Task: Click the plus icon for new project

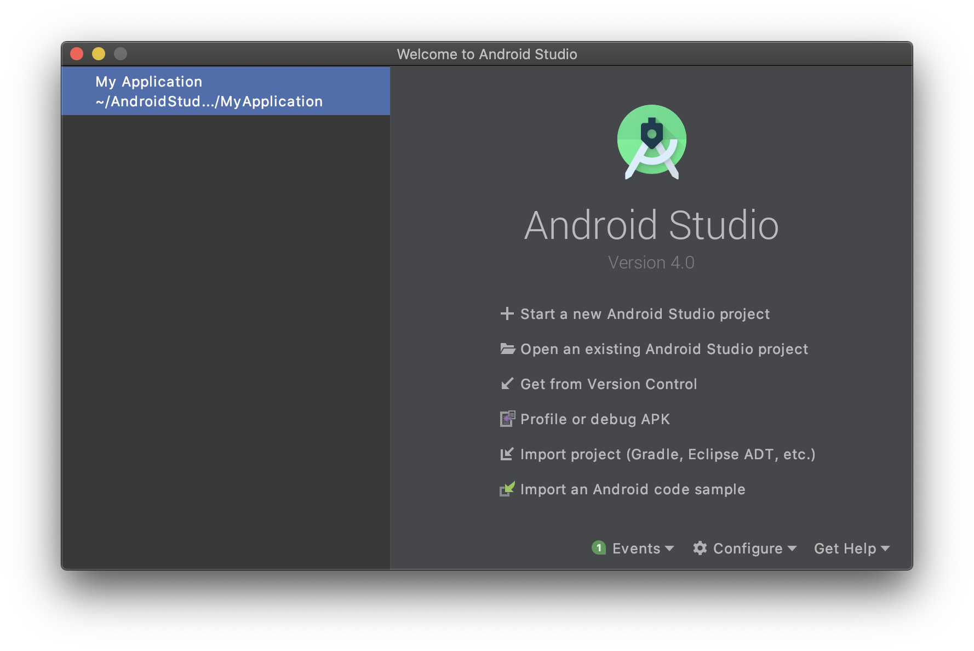Action: (507, 313)
